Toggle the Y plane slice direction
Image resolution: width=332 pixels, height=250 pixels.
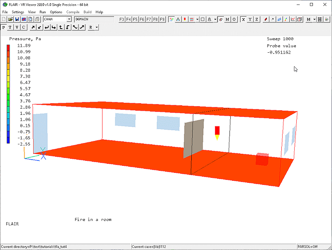pos(250,19)
